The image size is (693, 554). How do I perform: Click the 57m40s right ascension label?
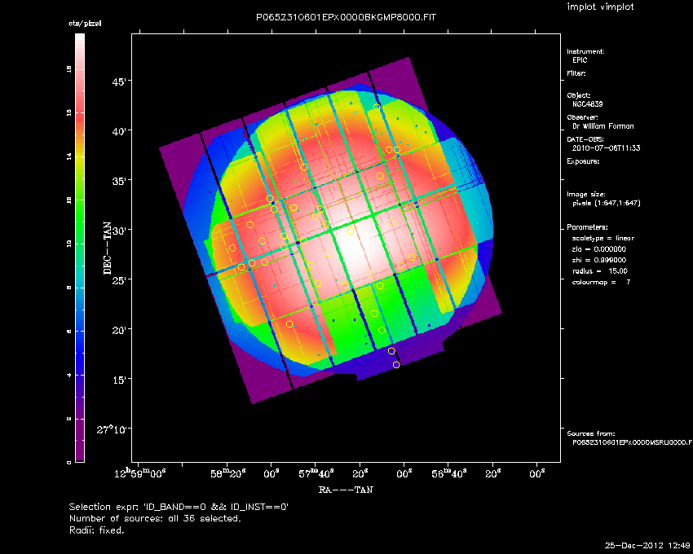pos(316,473)
